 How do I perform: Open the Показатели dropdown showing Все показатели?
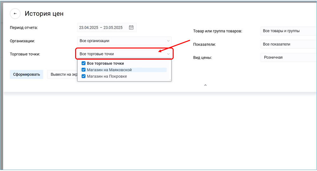[x=287, y=44]
